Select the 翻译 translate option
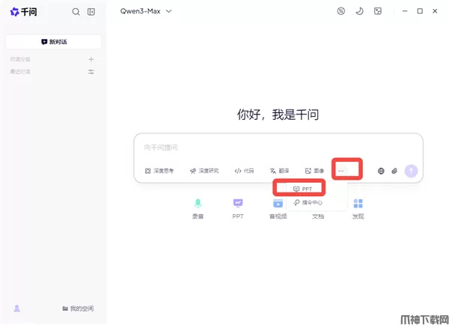This screenshot has width=449, height=325. pyautogui.click(x=279, y=171)
